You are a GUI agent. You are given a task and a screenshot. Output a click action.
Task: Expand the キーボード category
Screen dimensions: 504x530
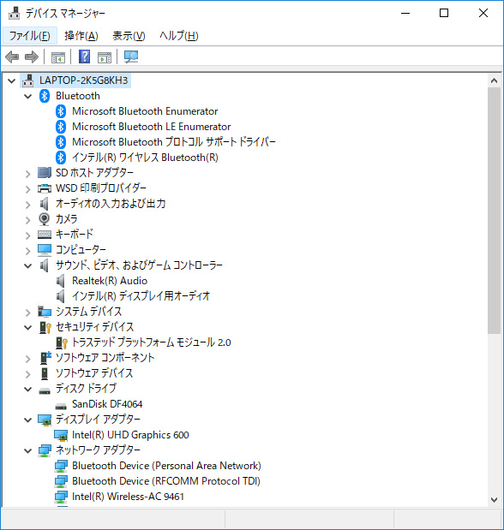(x=28, y=235)
